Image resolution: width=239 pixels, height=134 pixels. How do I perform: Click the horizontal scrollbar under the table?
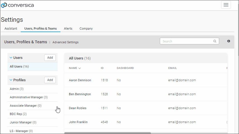[x=108, y=133]
